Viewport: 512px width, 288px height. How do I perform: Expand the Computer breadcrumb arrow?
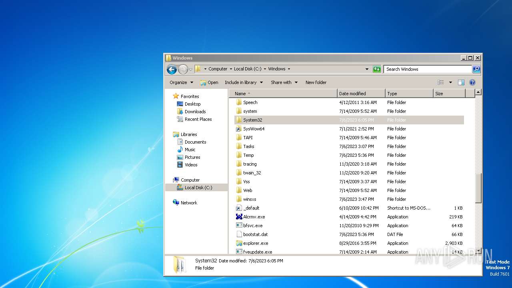231,69
